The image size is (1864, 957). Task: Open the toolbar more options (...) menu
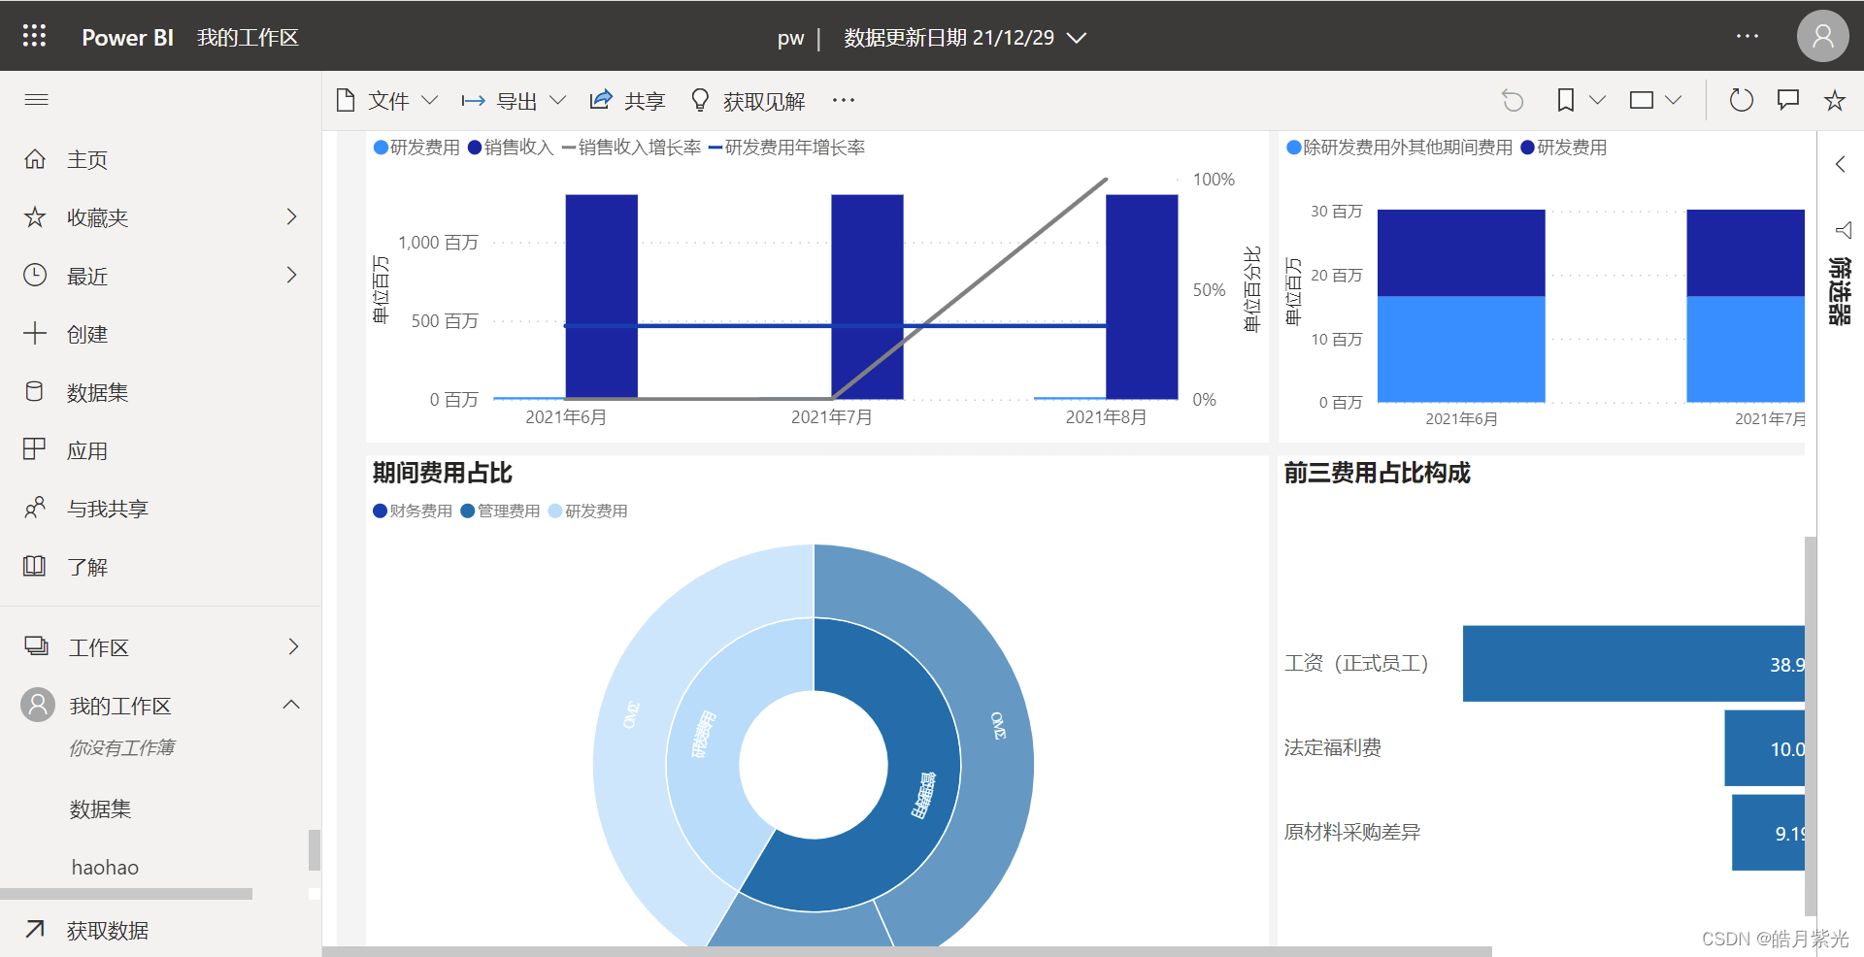coord(843,99)
